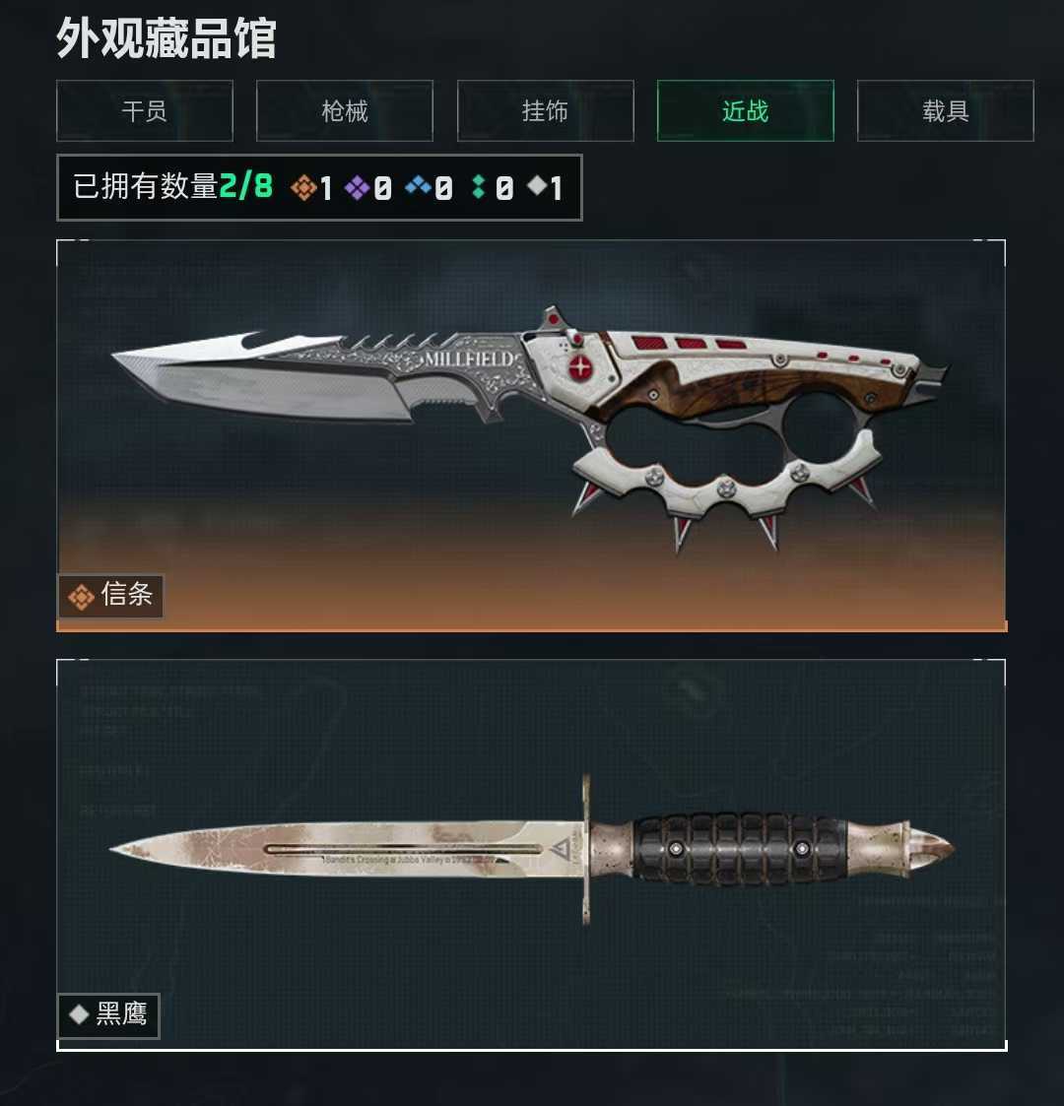Screen dimensions: 1064x1106
Task: Click the white diamond icon beside 黑鹰
Action: (79, 1015)
